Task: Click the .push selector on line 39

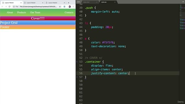Action: click(x=89, y=8)
